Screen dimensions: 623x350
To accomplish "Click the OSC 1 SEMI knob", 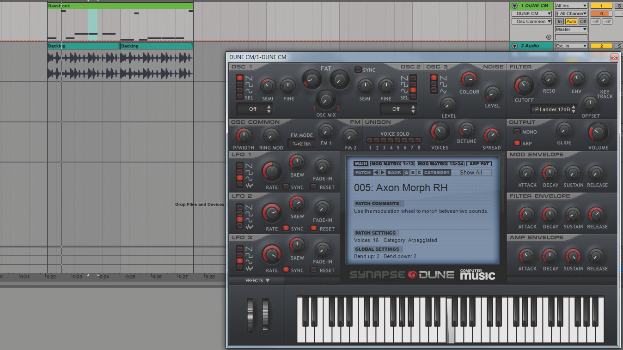I will coord(268,86).
